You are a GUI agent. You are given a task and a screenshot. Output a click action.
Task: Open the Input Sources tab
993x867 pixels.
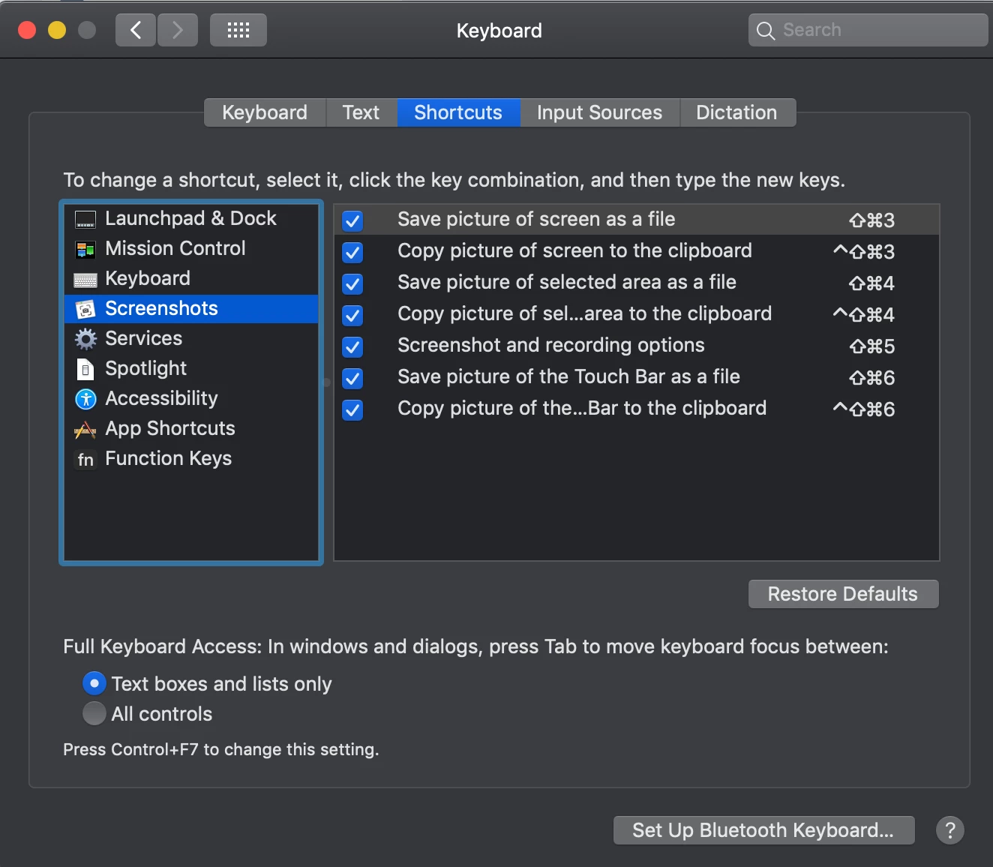599,112
